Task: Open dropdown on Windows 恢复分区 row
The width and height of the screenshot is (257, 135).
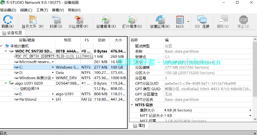Action: click(53, 78)
